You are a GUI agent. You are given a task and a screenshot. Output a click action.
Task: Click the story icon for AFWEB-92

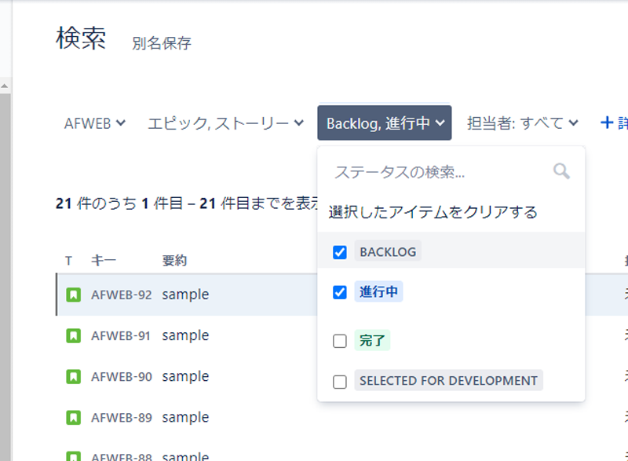[73, 295]
